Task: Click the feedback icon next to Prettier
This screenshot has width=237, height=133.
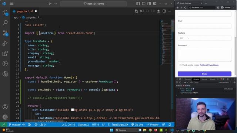Action: pyautogui.click(x=163, y=125)
